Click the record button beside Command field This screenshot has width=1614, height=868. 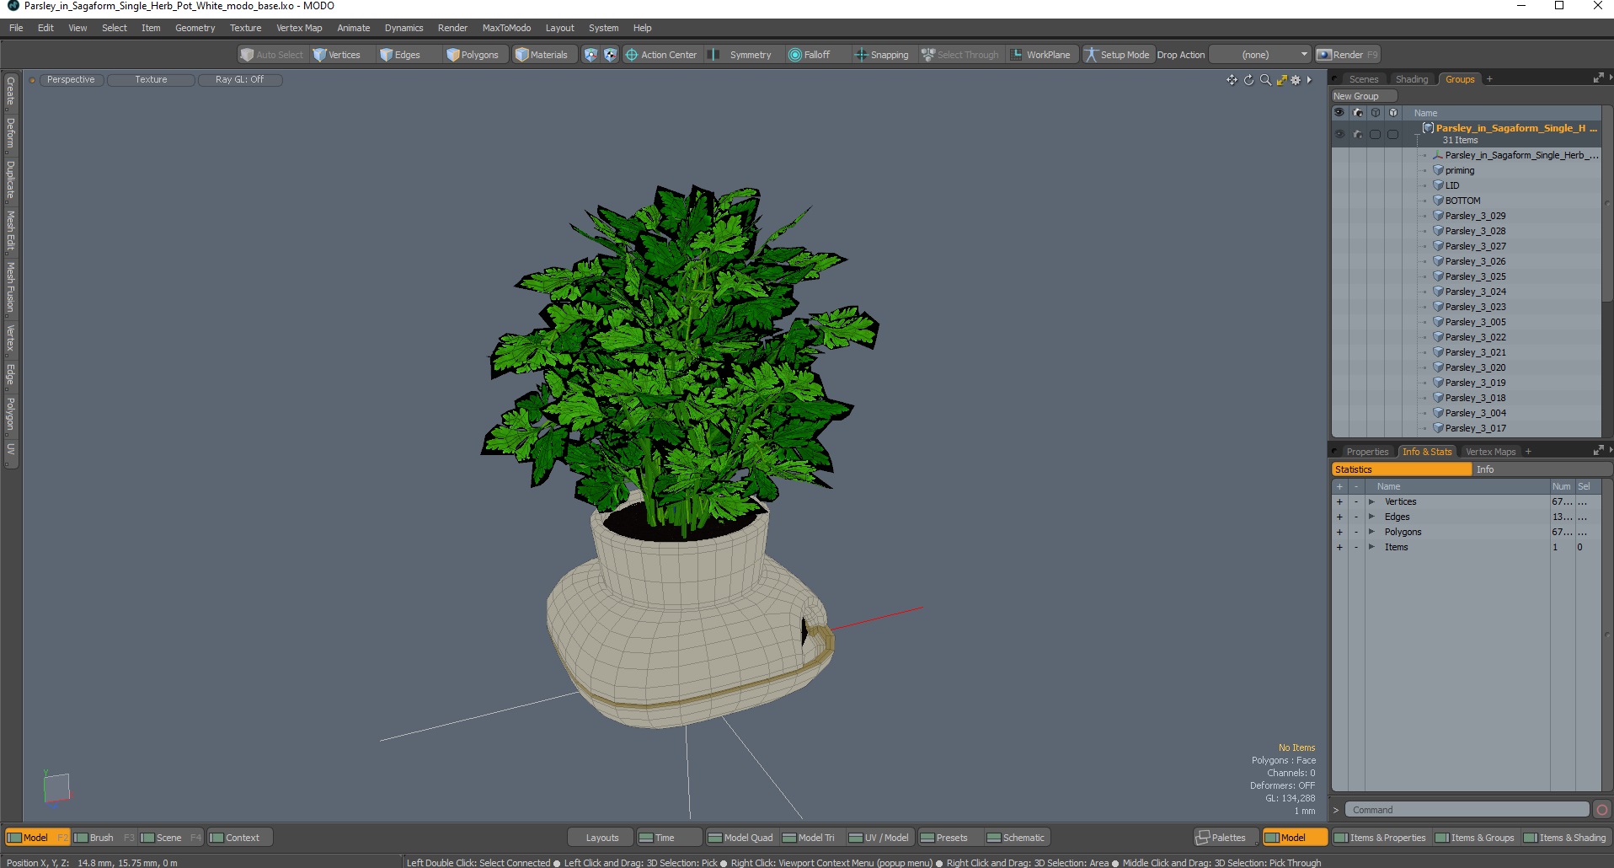pos(1601,810)
